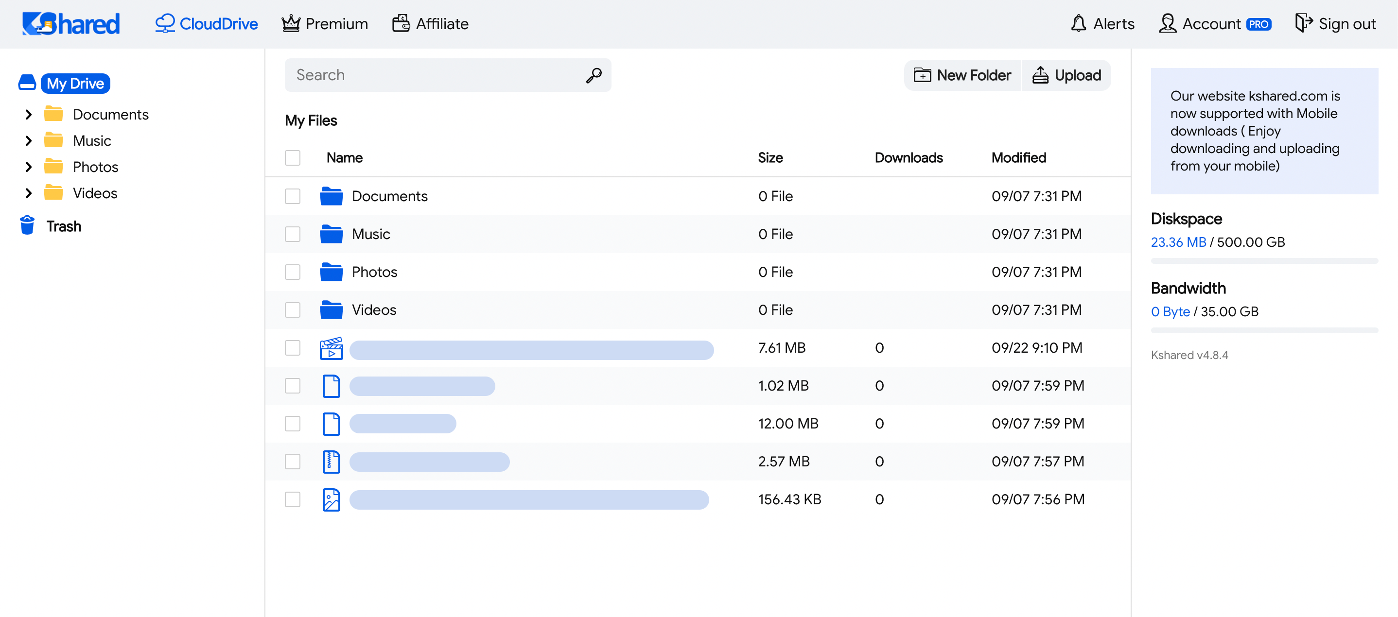The width and height of the screenshot is (1398, 617).
Task: Click blue Videos folder icon in file list
Action: (331, 309)
